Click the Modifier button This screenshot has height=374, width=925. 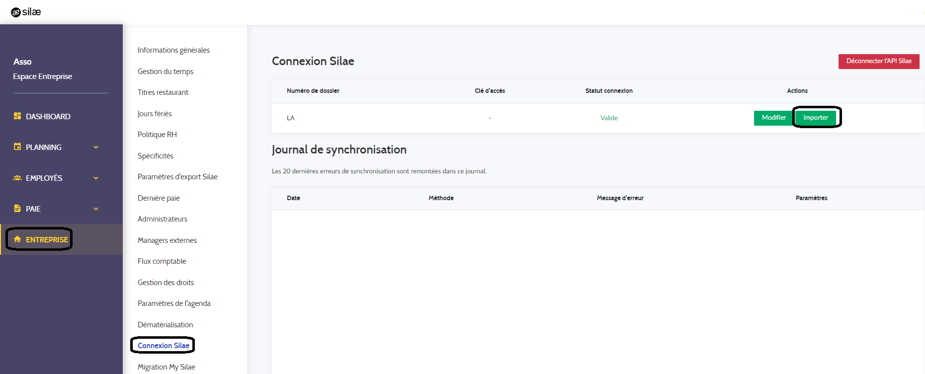773,118
